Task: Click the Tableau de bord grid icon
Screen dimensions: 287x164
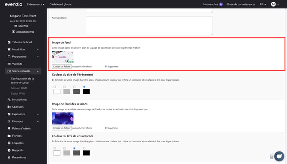Action: coord(9,42)
